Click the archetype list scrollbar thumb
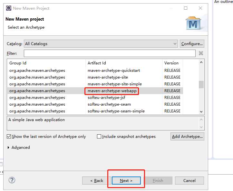Image resolution: width=233 pixels, height=191 pixels. [x=201, y=84]
